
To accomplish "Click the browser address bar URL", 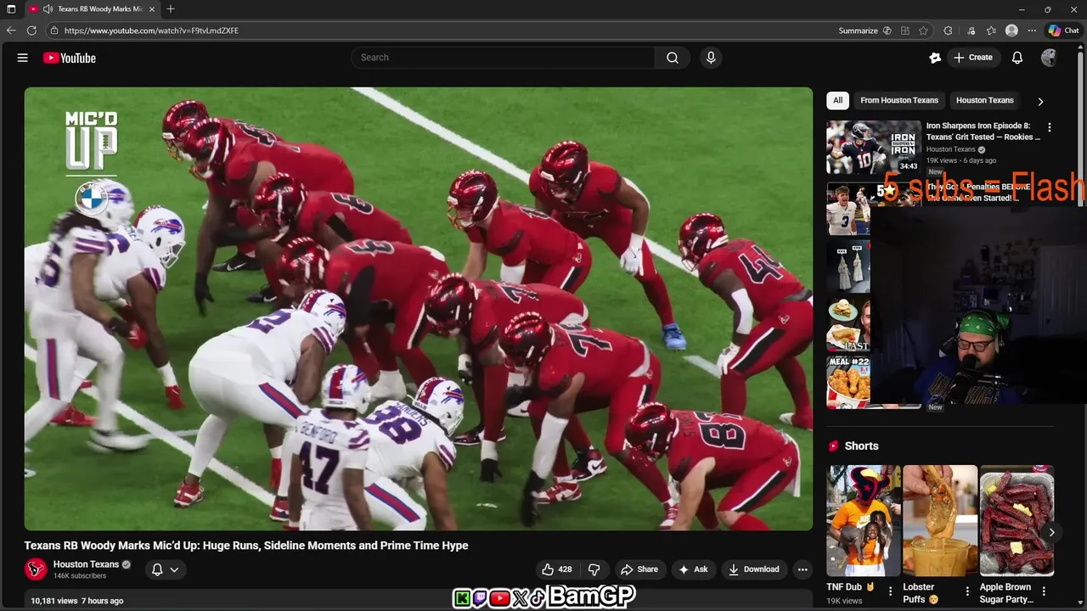I will [151, 31].
